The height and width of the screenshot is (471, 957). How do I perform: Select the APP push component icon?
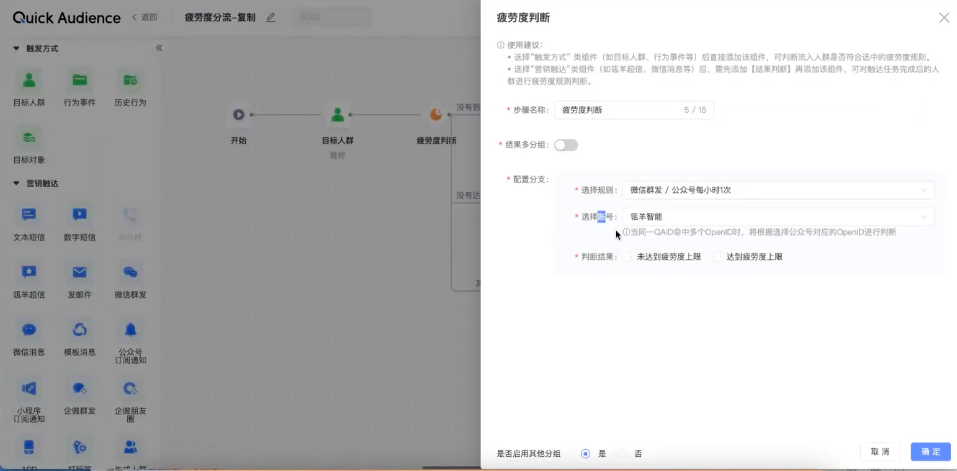tap(29, 447)
